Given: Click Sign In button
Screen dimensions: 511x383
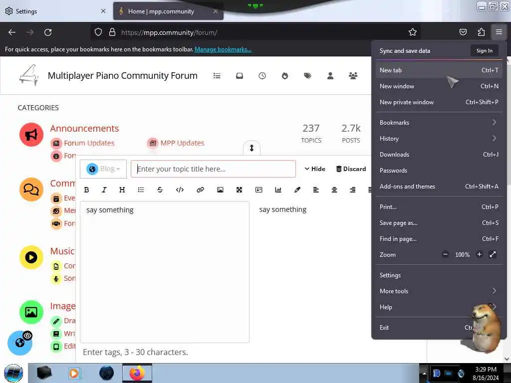Looking at the screenshot, I should click(x=484, y=50).
